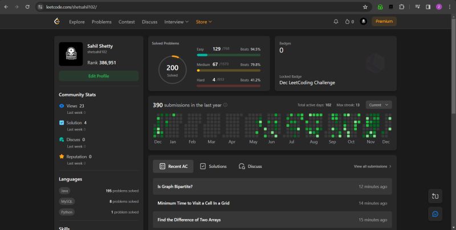
Task: Open the Chrome profile avatar
Action: click(439, 7)
